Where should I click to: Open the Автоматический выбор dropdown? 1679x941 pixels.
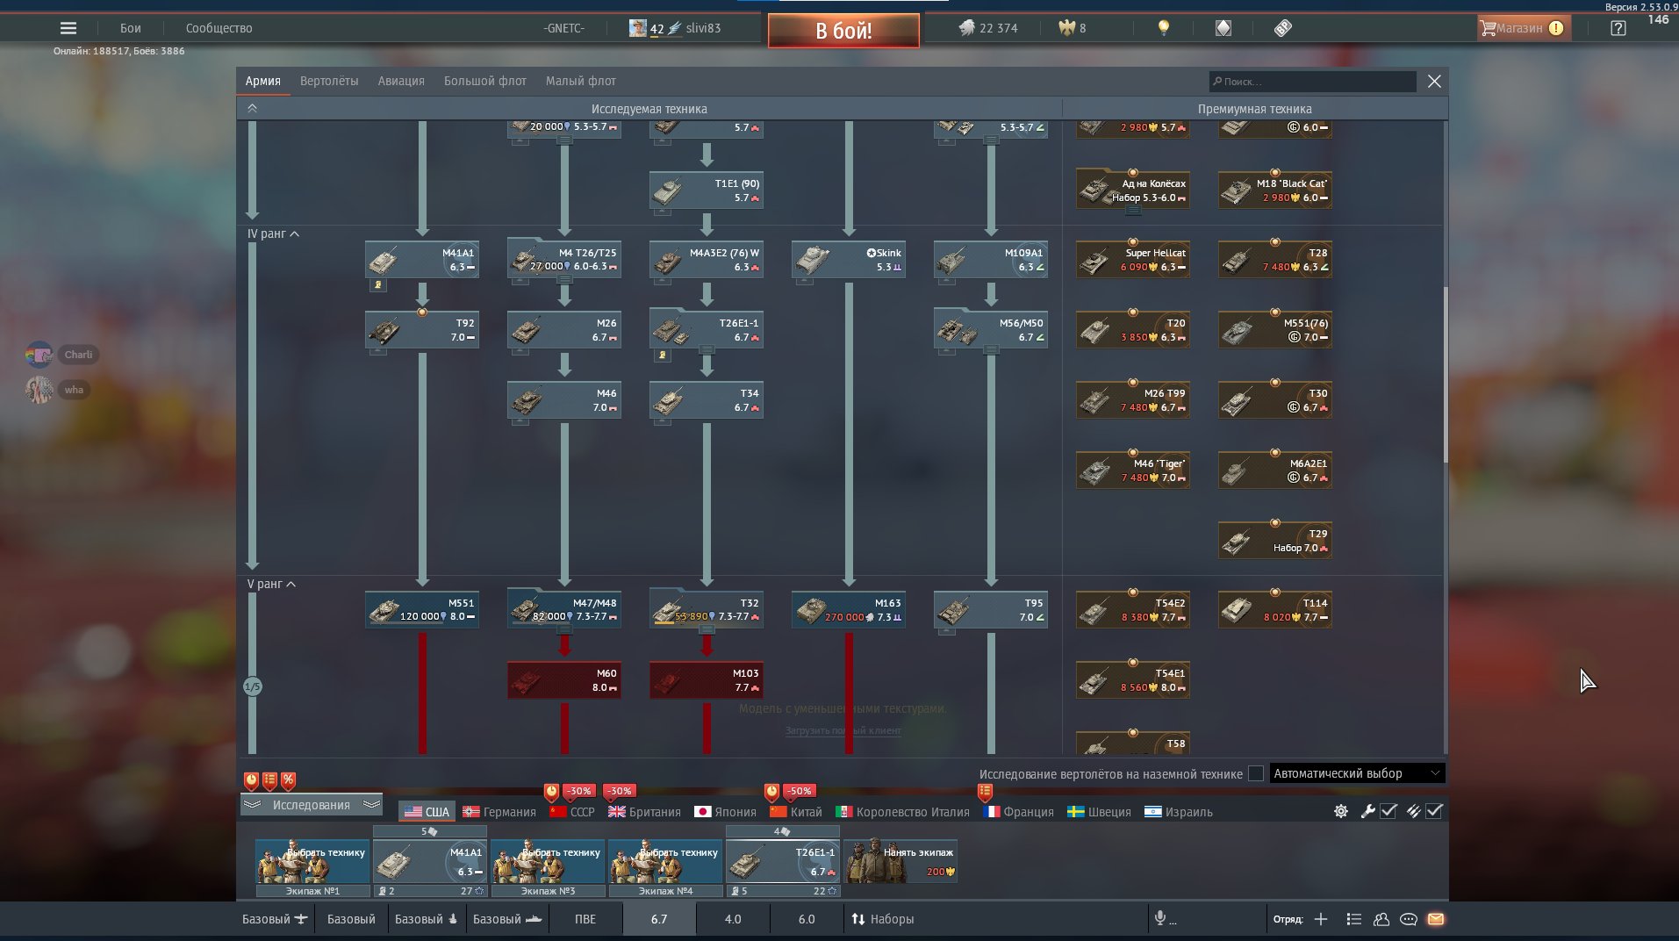(1356, 773)
